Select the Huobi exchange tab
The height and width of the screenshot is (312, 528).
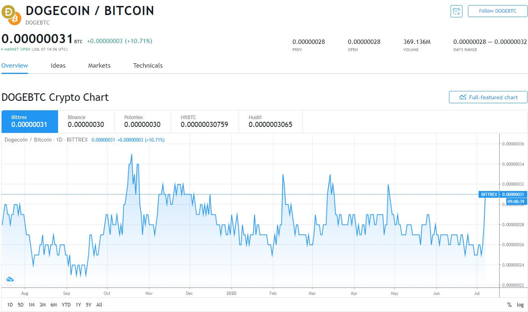(x=271, y=121)
